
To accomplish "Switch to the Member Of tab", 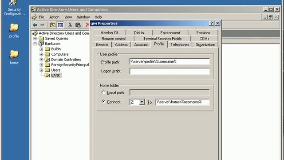I will (x=109, y=33).
